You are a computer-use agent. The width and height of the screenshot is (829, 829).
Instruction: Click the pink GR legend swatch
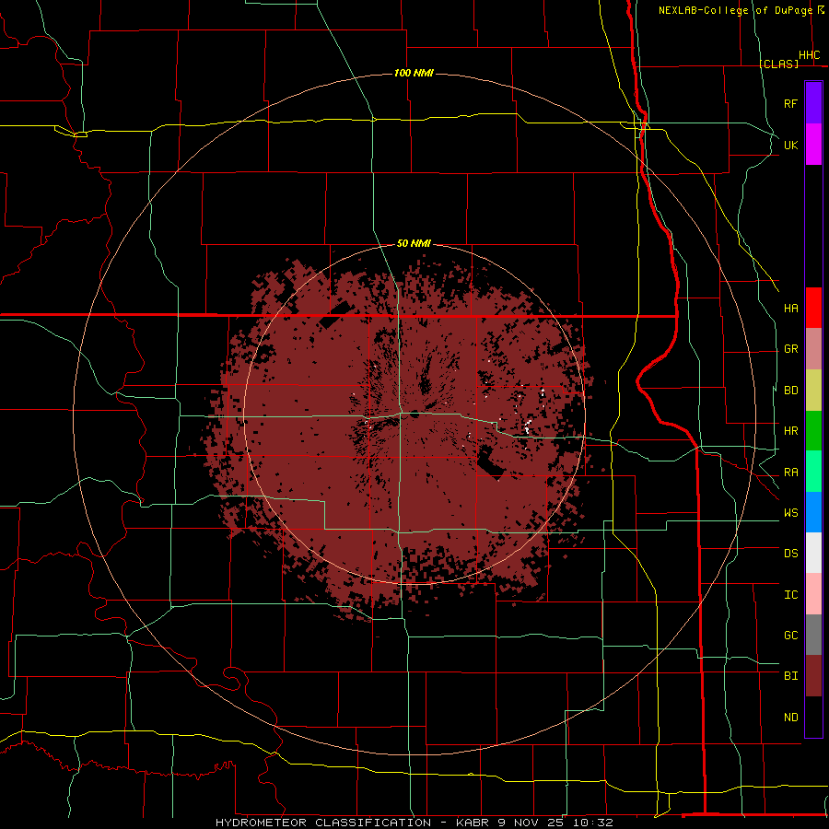pos(813,349)
